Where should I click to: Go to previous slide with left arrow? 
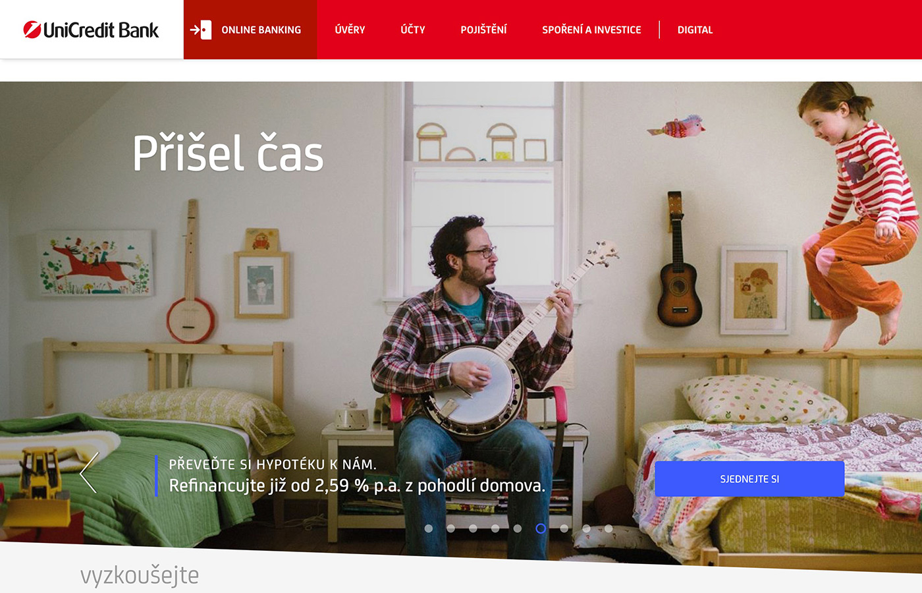coord(89,472)
